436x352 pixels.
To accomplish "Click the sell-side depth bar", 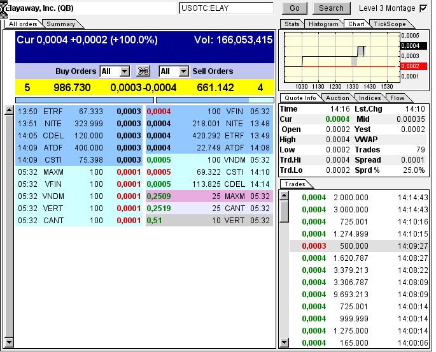I will pos(215,100).
